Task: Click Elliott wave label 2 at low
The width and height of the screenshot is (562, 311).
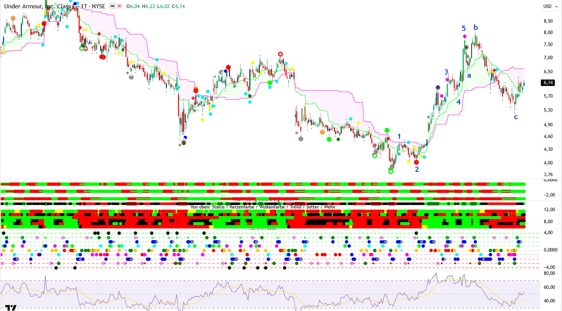Action: [x=417, y=170]
